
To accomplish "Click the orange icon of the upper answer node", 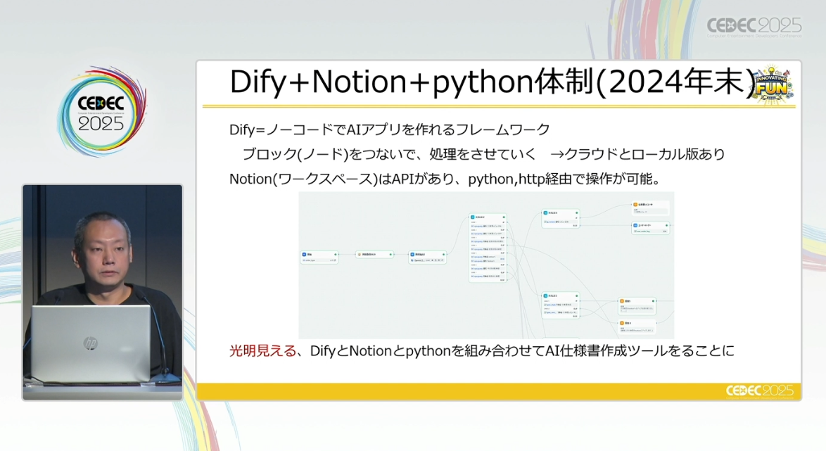I will click(x=622, y=301).
